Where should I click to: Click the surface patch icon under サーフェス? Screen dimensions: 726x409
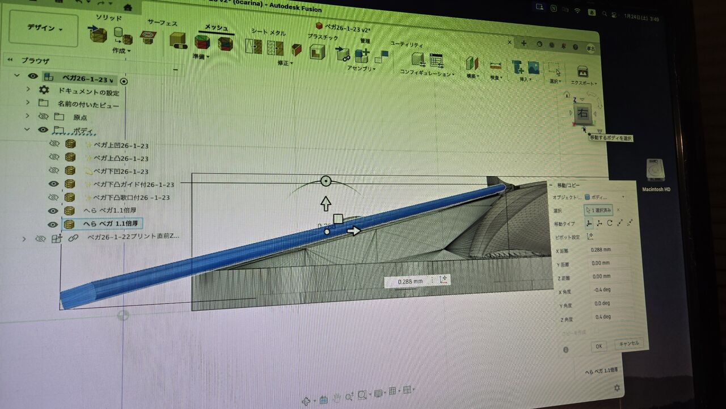149,37
